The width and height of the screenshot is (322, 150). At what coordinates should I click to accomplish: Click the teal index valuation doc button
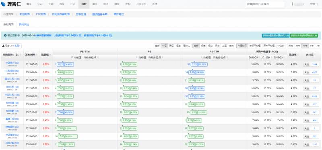276,36
